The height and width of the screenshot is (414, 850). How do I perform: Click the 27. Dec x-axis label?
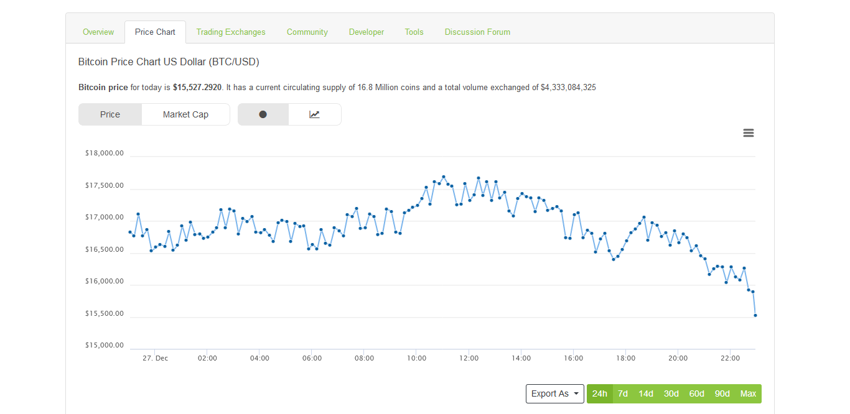tap(155, 358)
